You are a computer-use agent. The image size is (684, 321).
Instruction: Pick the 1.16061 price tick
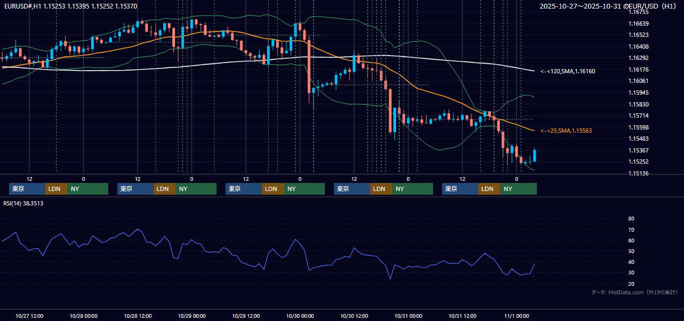[639, 81]
